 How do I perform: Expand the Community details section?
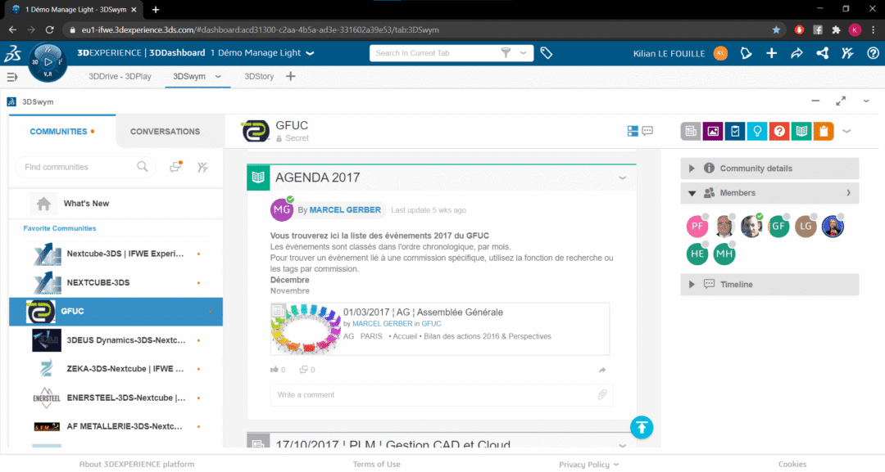pos(692,169)
